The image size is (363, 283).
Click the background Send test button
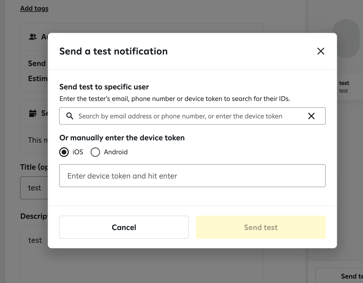coord(339,276)
